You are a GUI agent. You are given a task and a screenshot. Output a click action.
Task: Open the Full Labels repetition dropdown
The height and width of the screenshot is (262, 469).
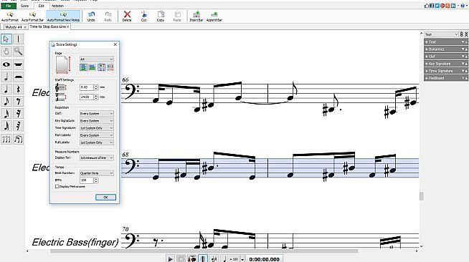click(x=97, y=142)
